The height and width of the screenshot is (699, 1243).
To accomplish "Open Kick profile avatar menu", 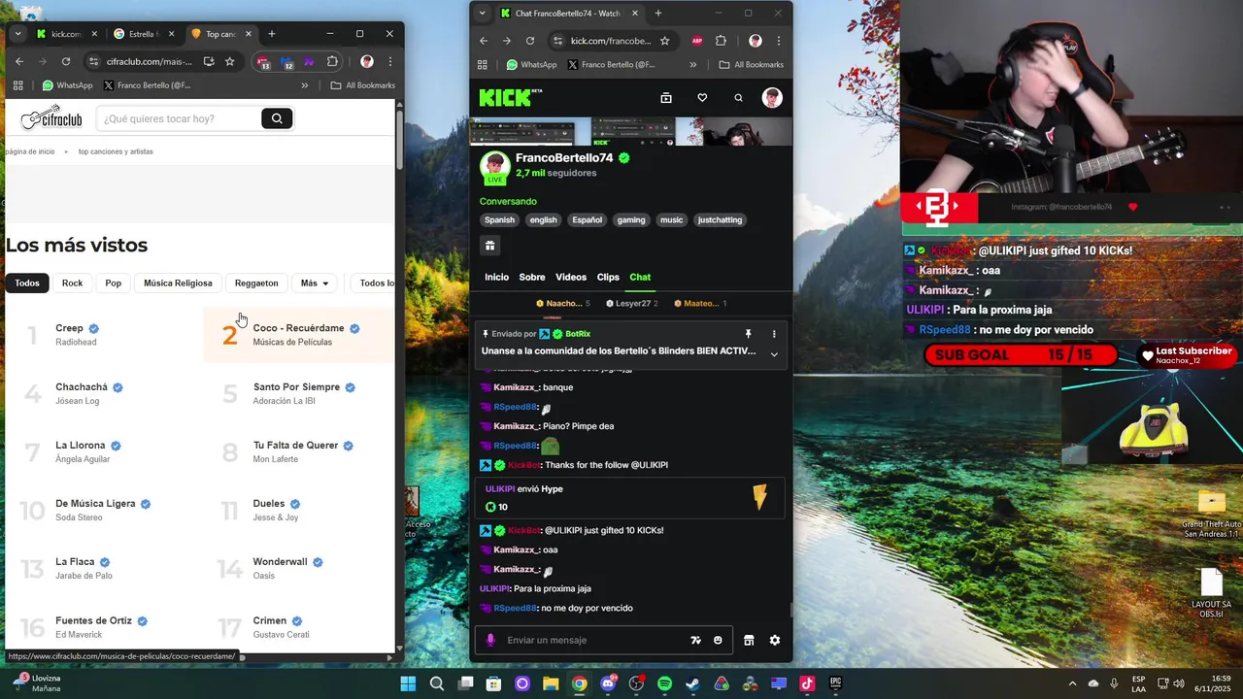I will pyautogui.click(x=772, y=98).
